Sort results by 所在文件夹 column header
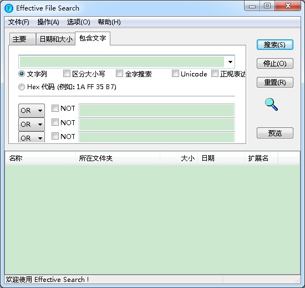Image resolution: width=305 pixels, height=288 pixels. (x=118, y=158)
